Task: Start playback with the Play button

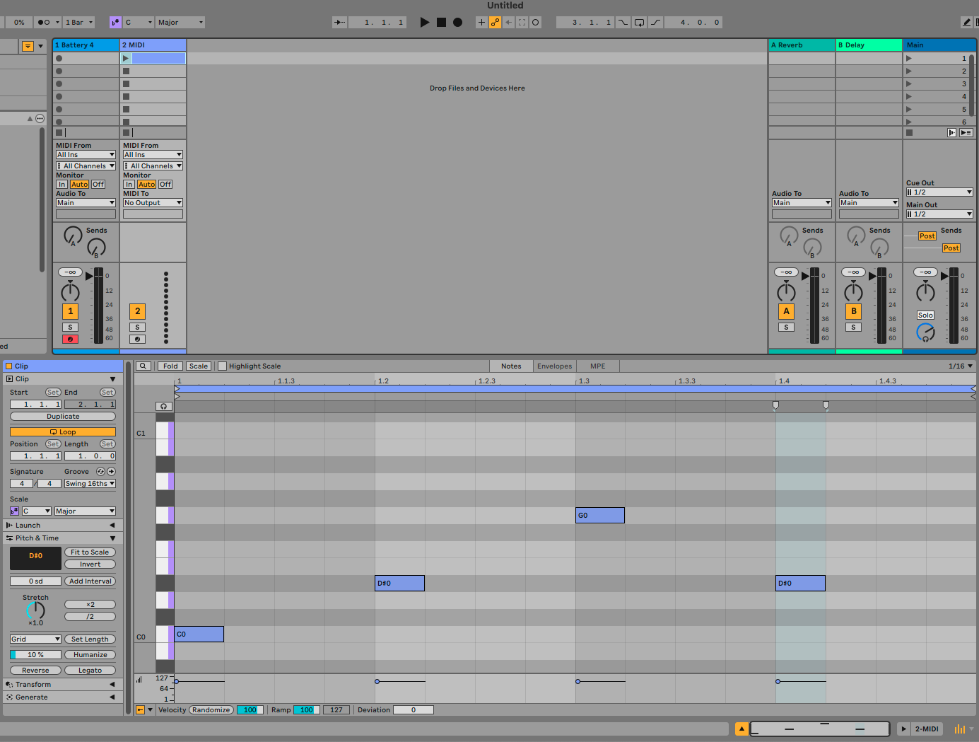Action: tap(424, 23)
